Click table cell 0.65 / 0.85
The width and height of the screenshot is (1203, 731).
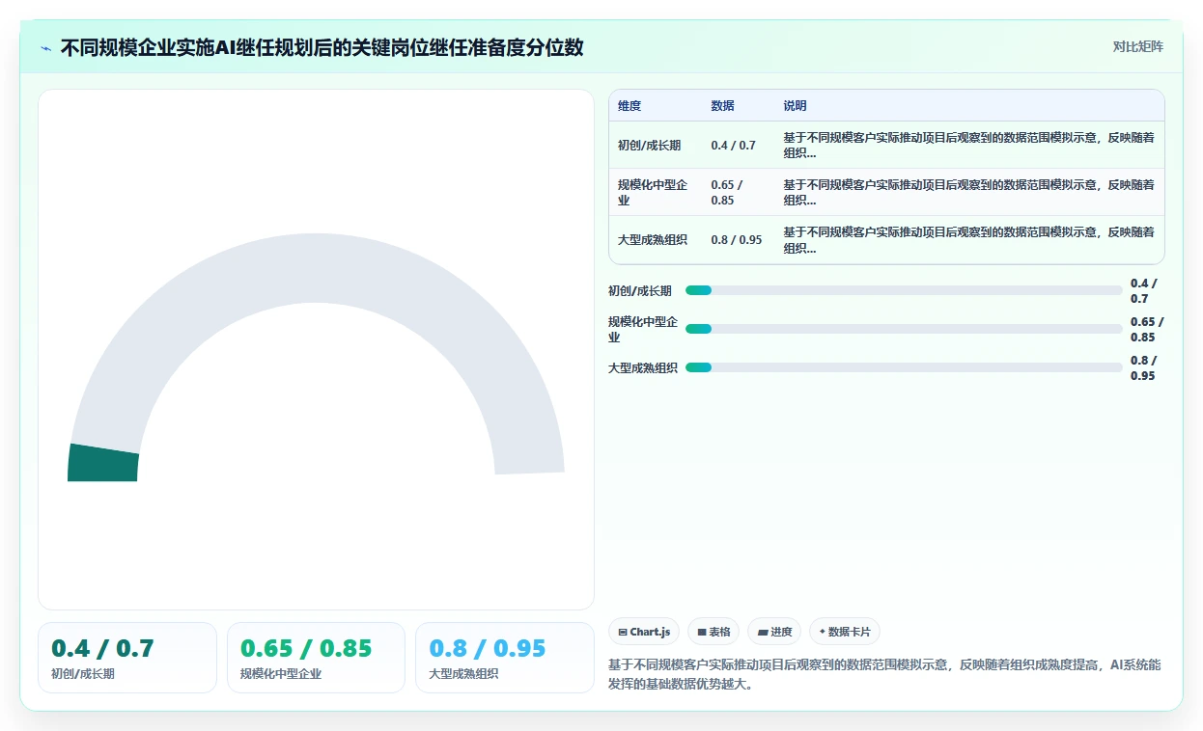pyautogui.click(x=739, y=192)
